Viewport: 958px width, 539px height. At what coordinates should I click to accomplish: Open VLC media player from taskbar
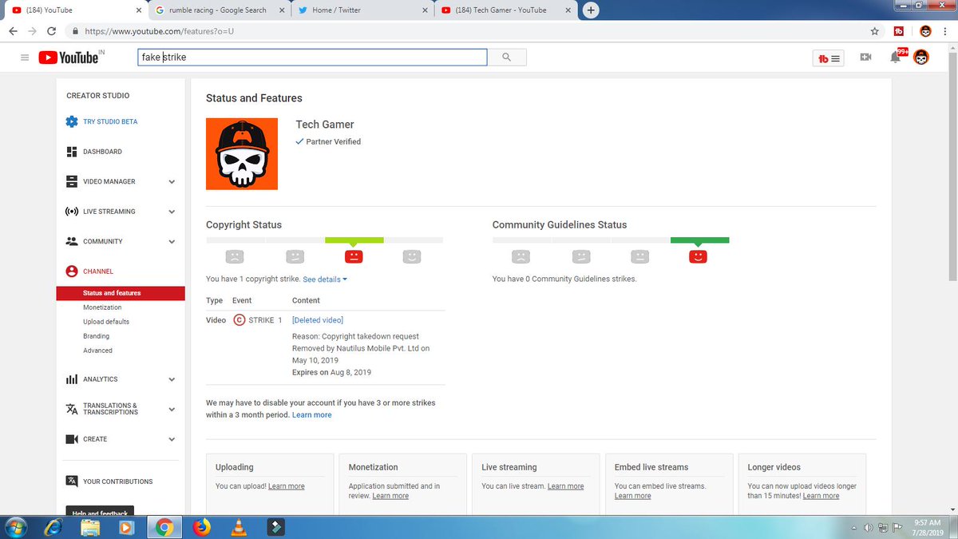(x=238, y=527)
